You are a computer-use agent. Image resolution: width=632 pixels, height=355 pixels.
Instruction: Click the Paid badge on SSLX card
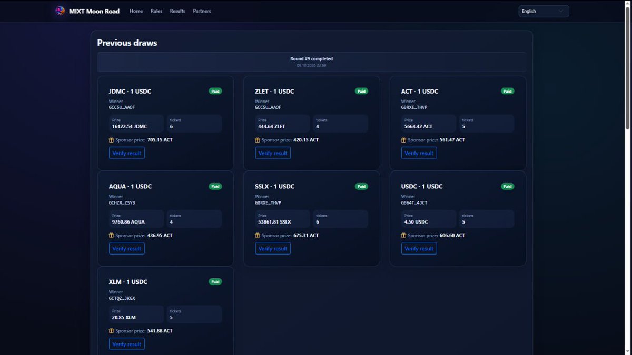click(x=361, y=186)
